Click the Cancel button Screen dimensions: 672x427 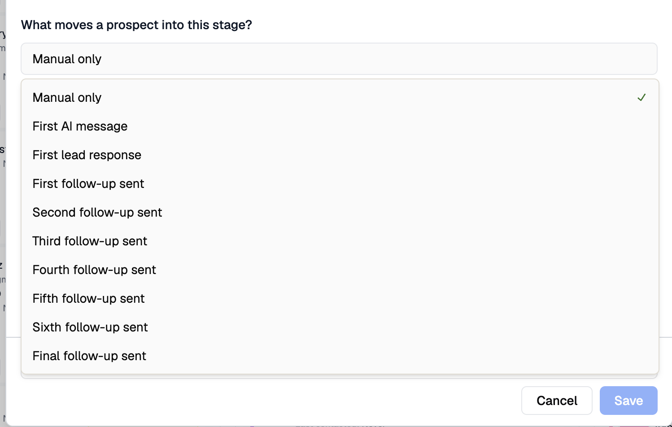pos(557,401)
